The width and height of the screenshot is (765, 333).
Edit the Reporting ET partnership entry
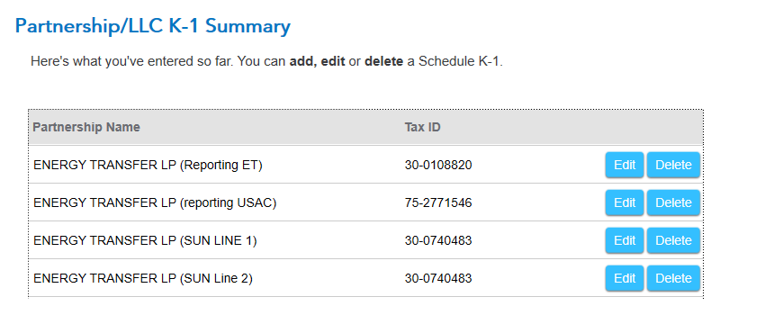tap(625, 165)
